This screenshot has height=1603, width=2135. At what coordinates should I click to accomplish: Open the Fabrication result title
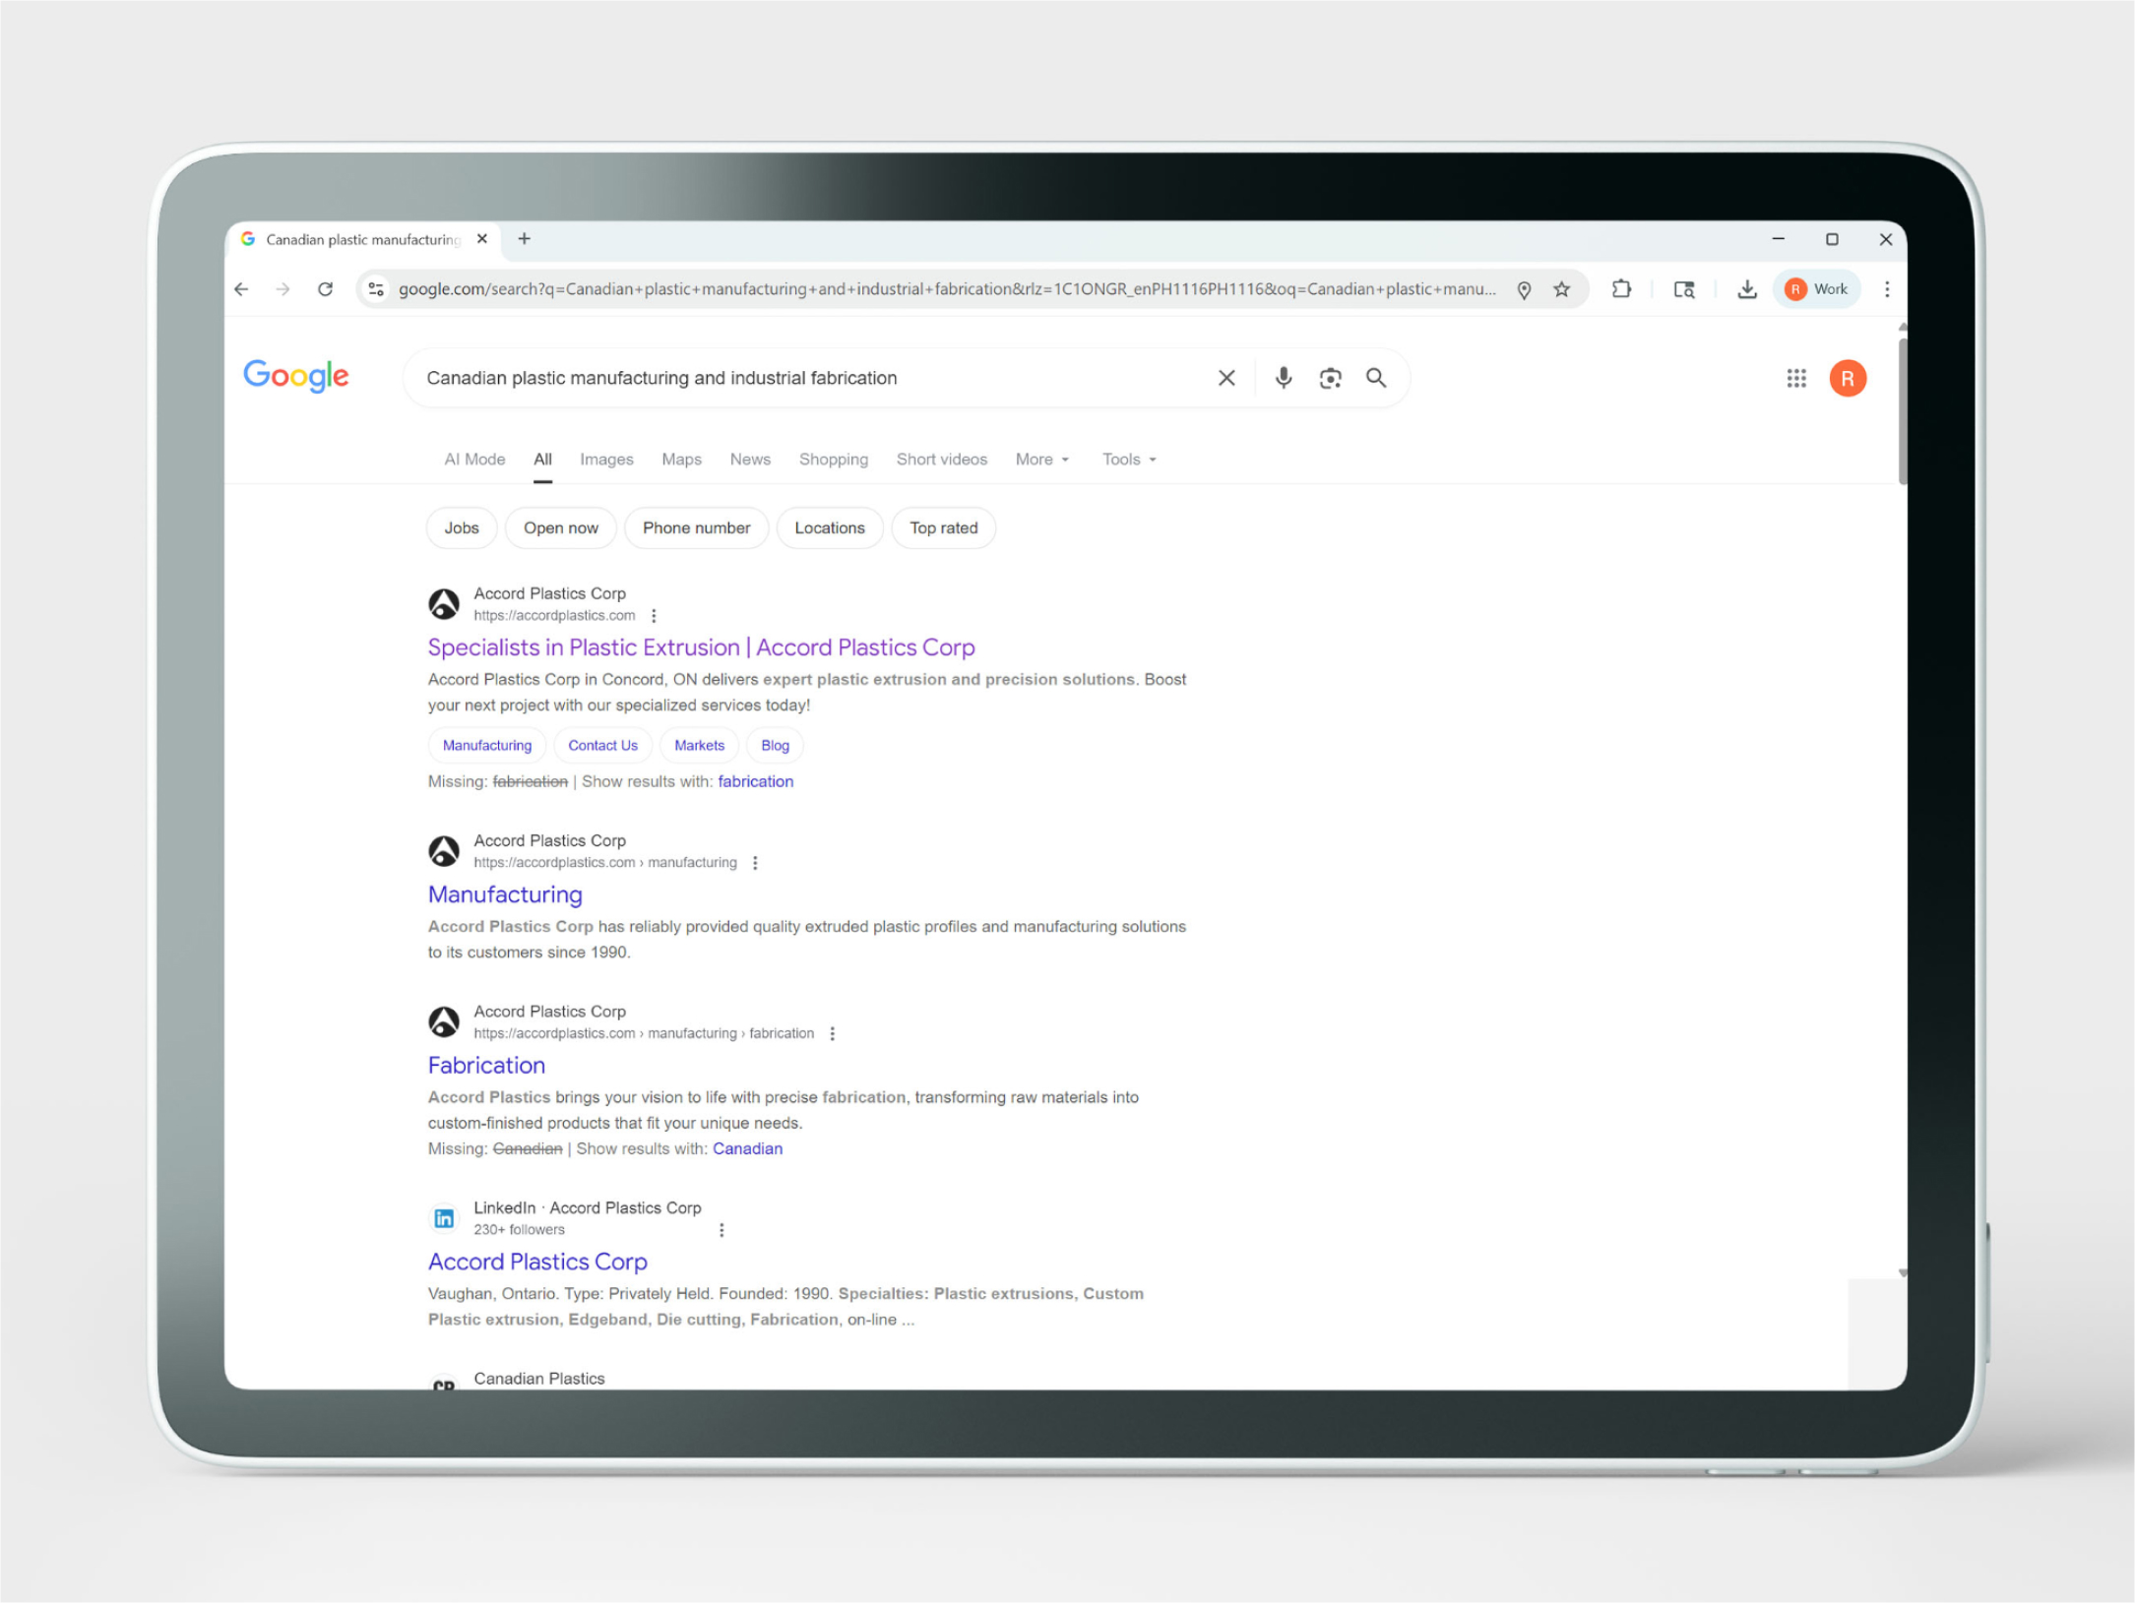(x=486, y=1066)
